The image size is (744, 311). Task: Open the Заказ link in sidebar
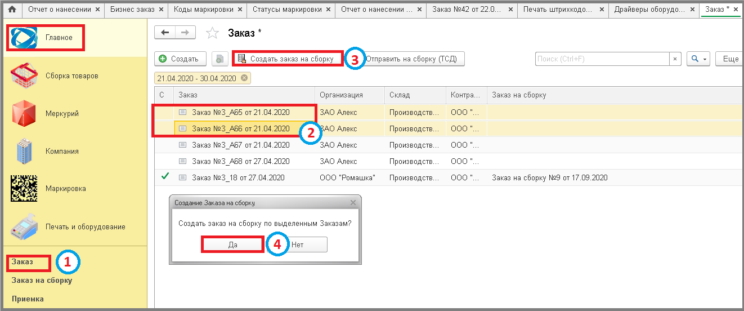(x=23, y=261)
